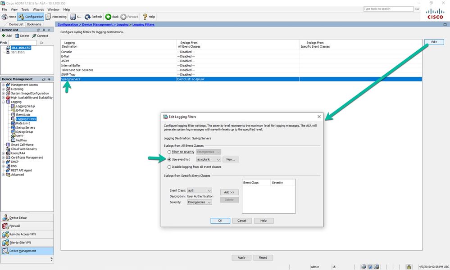
Task: Click the Edit button beside the table
Action: [x=434, y=42]
